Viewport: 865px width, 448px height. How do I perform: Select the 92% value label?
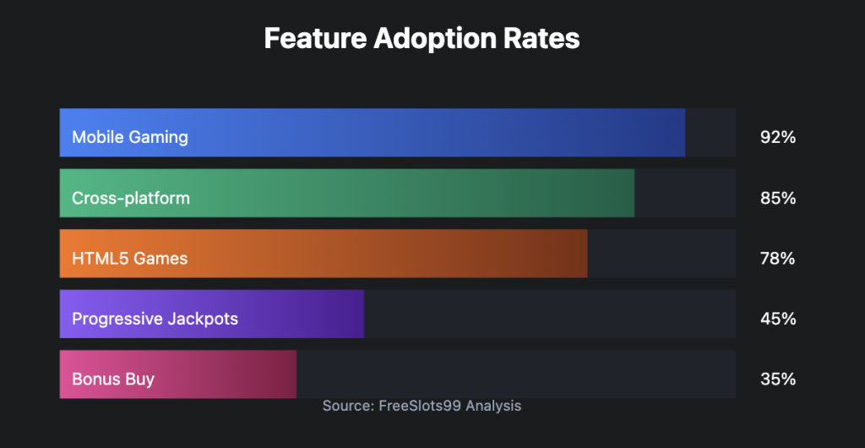[778, 137]
